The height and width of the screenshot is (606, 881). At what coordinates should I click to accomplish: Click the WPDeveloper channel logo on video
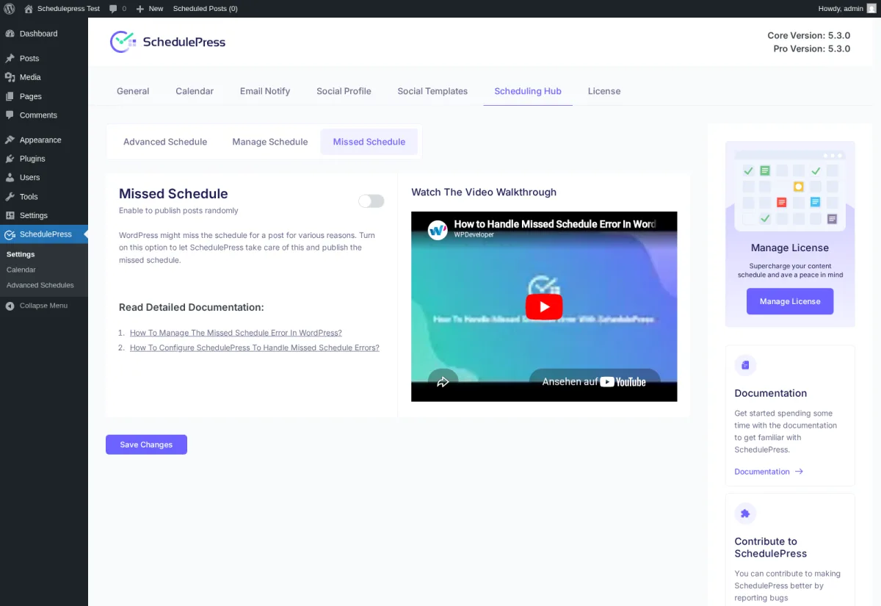point(438,229)
